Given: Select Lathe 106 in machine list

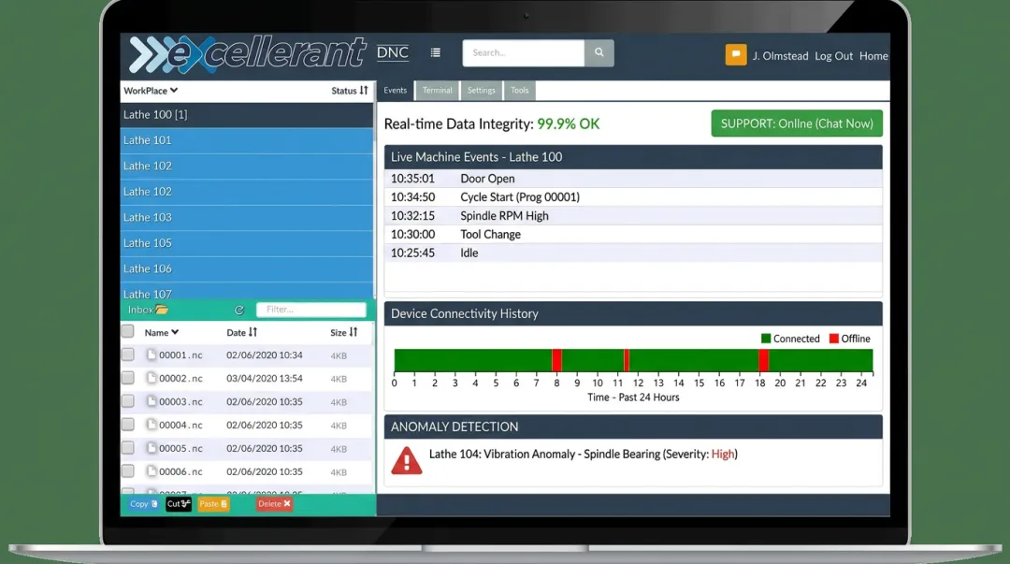Looking at the screenshot, I should point(246,268).
